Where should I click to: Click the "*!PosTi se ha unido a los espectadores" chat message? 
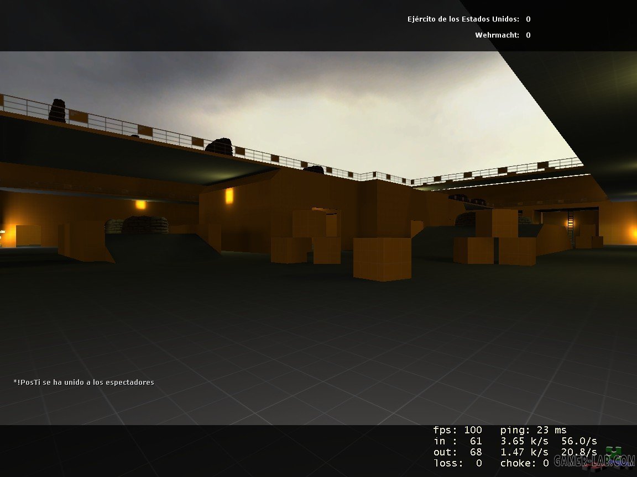click(x=83, y=382)
